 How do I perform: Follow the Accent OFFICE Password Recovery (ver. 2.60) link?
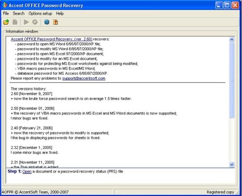point(51,39)
